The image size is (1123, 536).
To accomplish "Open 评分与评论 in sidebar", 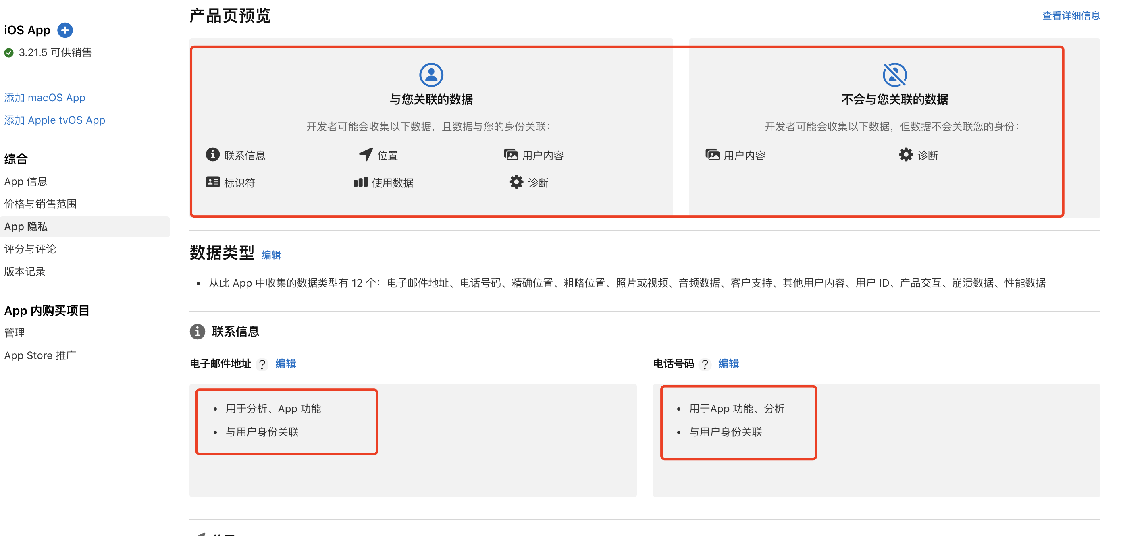I will tap(30, 249).
